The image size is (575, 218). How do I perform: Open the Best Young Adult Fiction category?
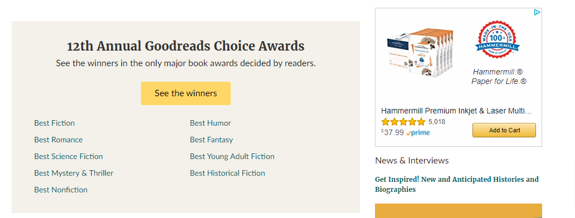coord(232,157)
